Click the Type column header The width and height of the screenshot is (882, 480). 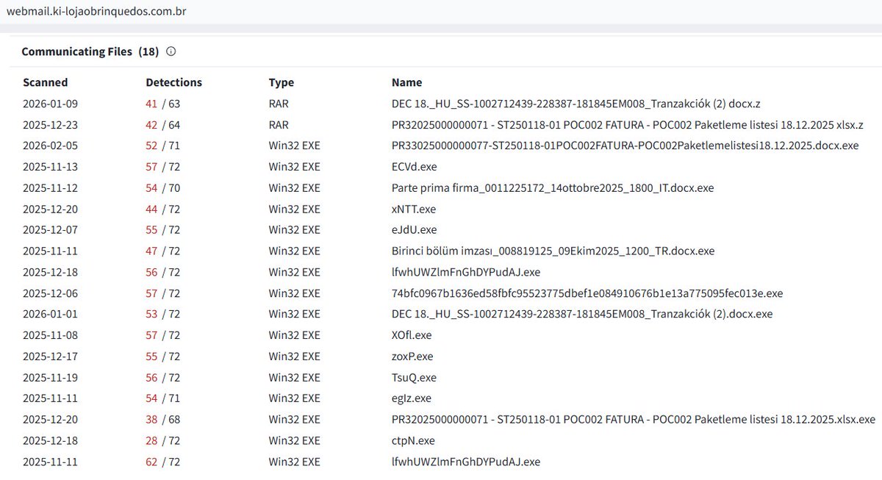[x=282, y=82]
